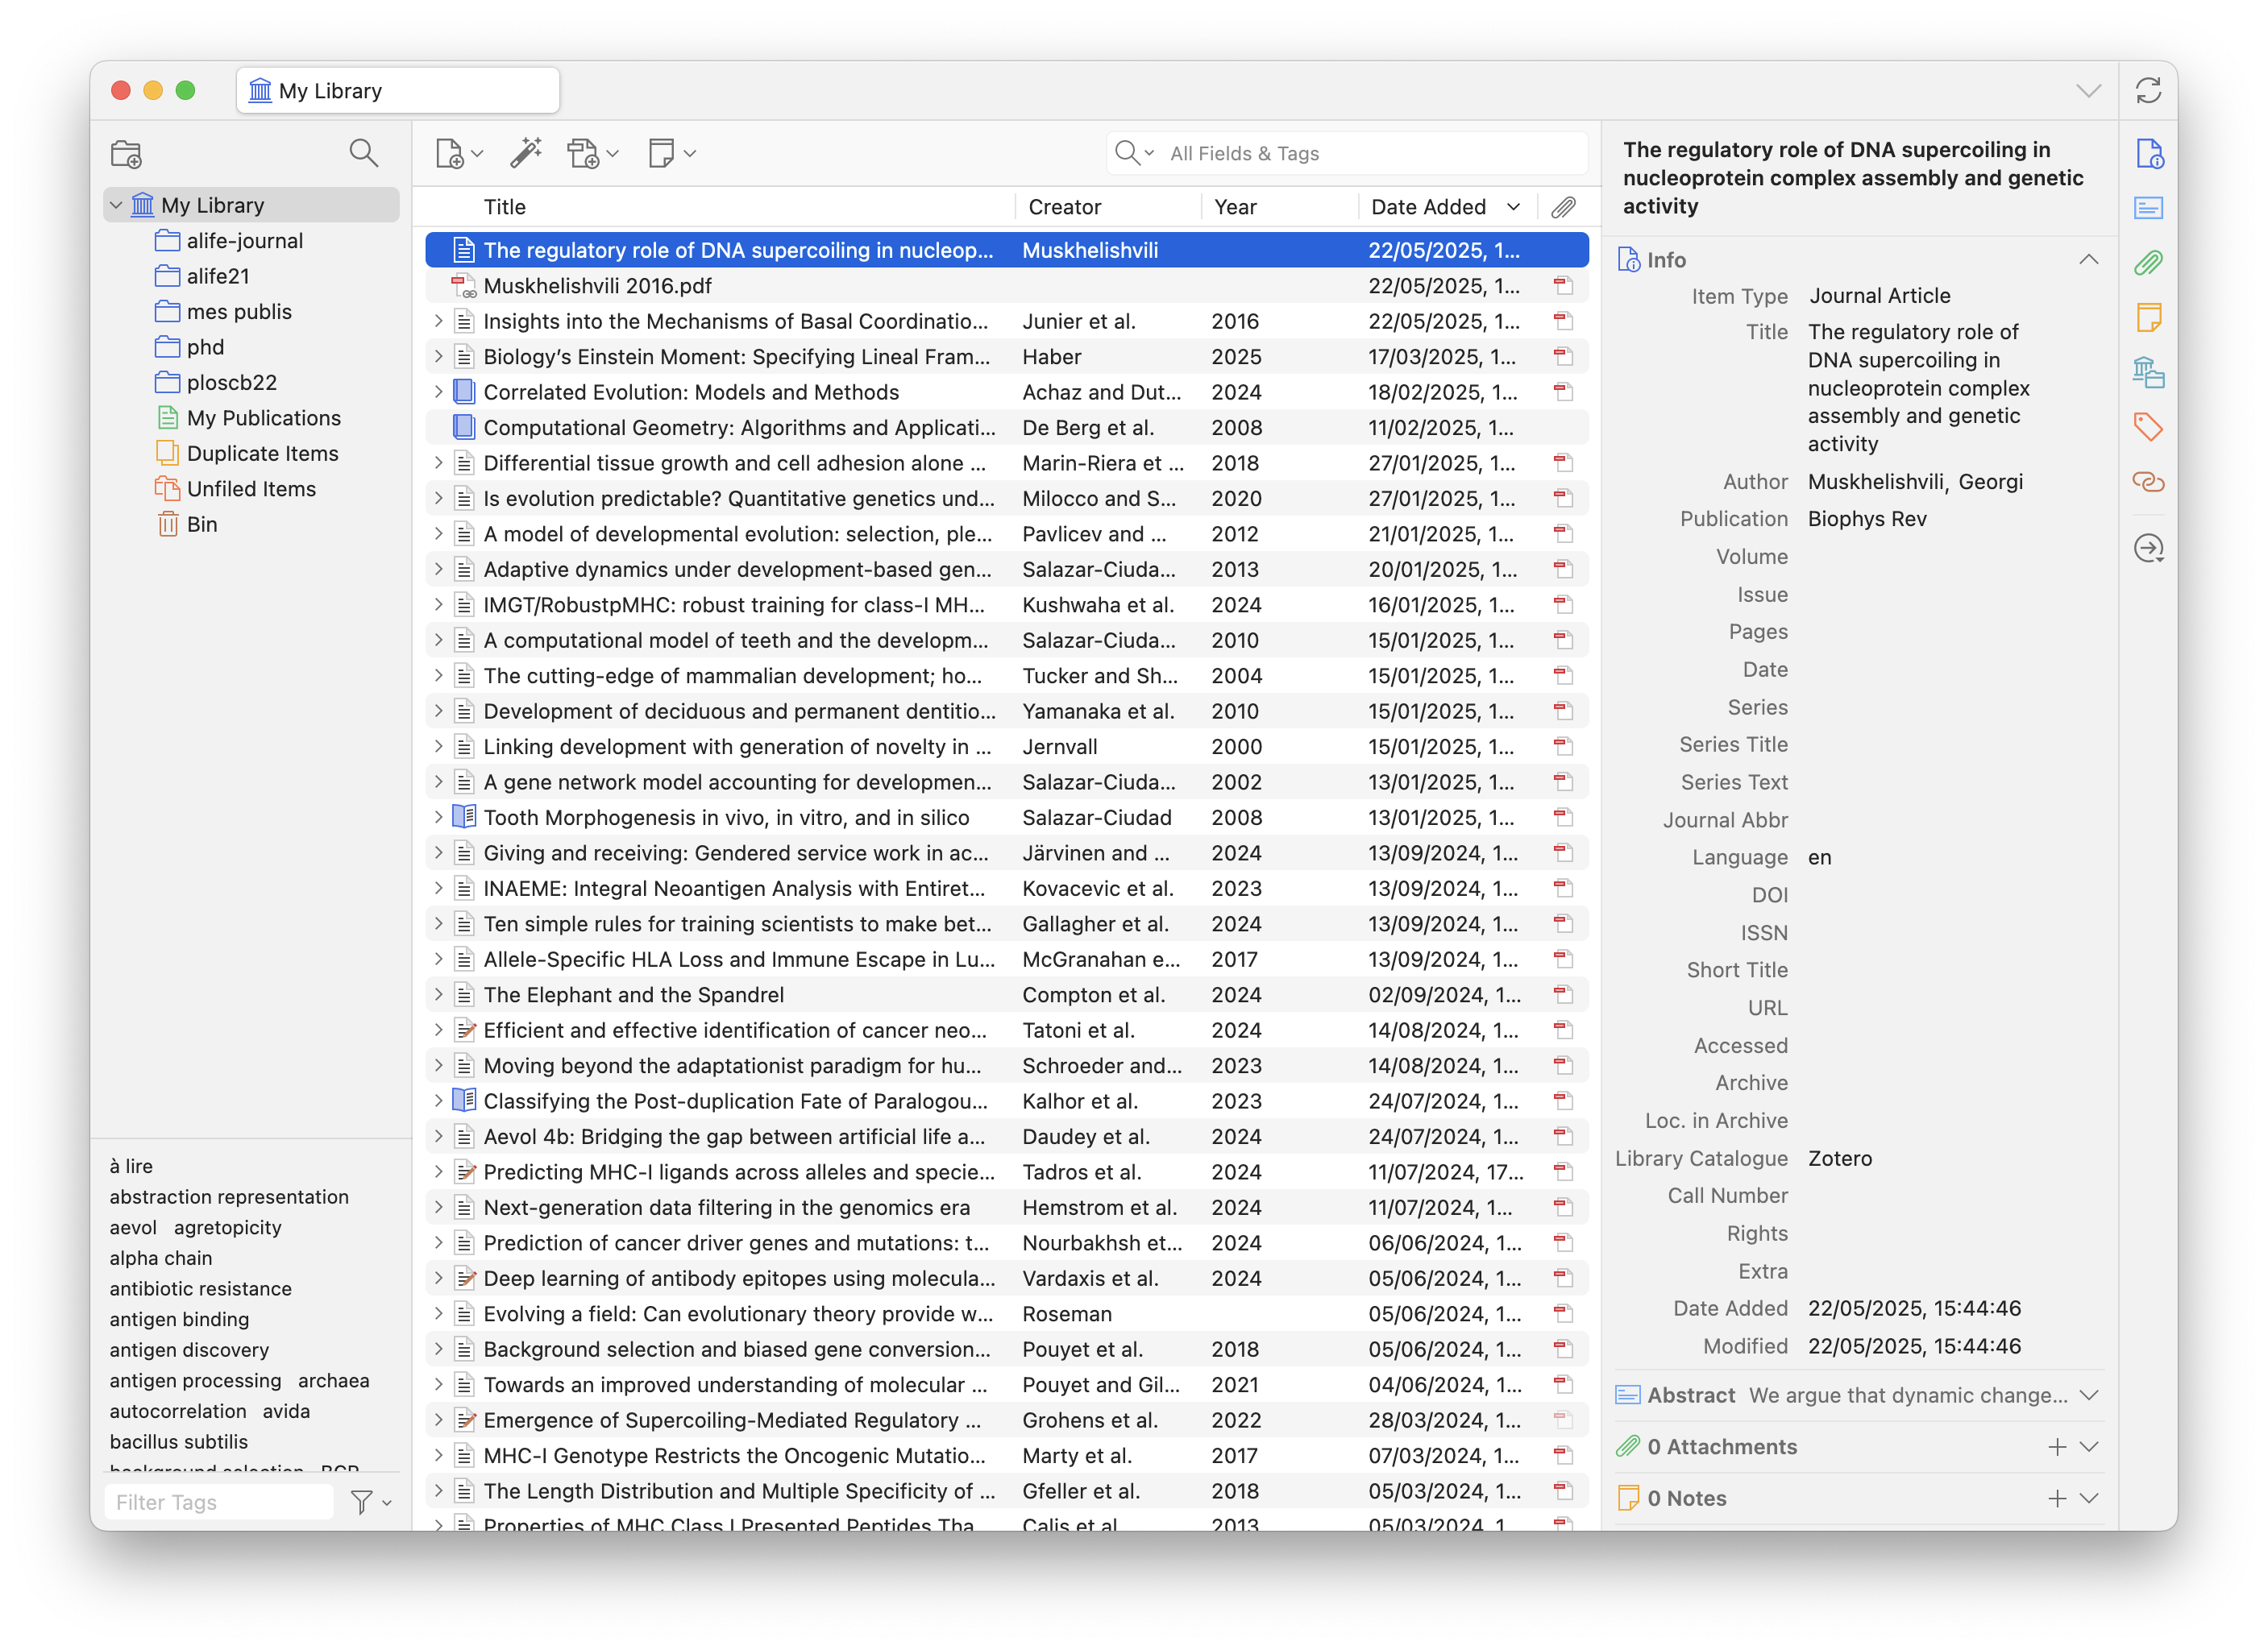Expand the Correlated Evolution item row
Image resolution: width=2268 pixels, height=1650 pixels.
point(438,392)
